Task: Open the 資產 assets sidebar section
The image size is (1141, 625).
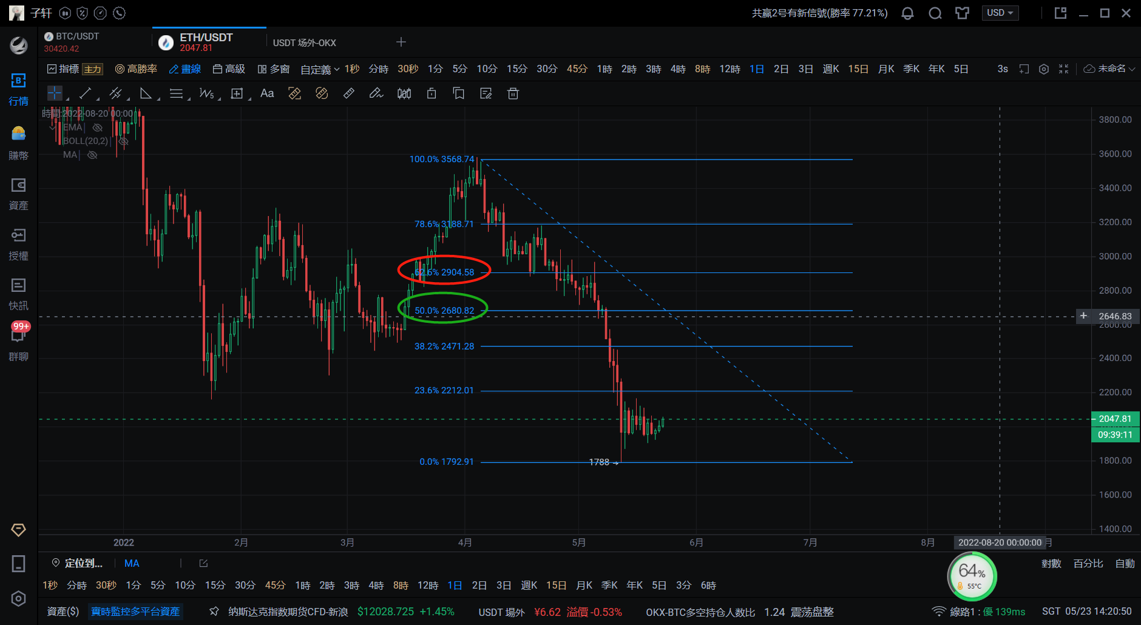Action: [18, 194]
